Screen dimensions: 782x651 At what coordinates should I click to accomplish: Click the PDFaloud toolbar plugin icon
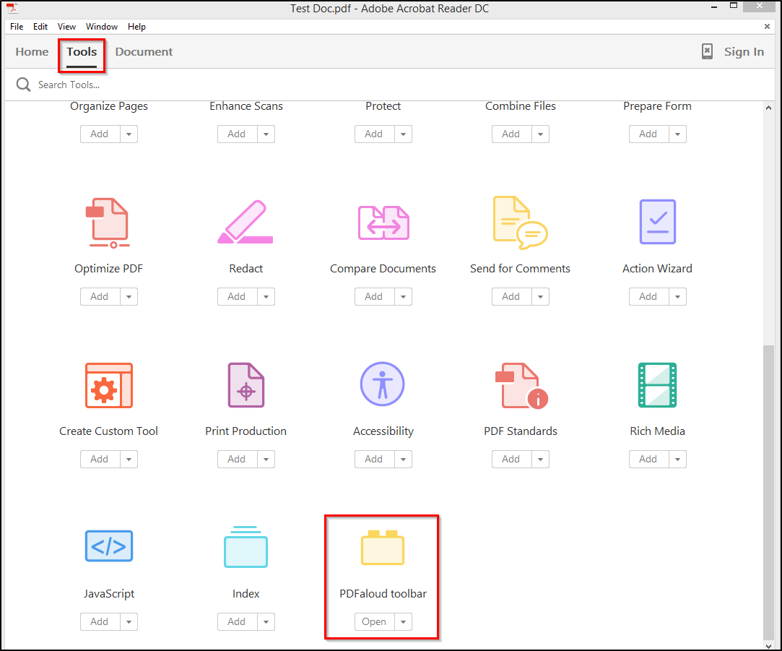pos(383,548)
